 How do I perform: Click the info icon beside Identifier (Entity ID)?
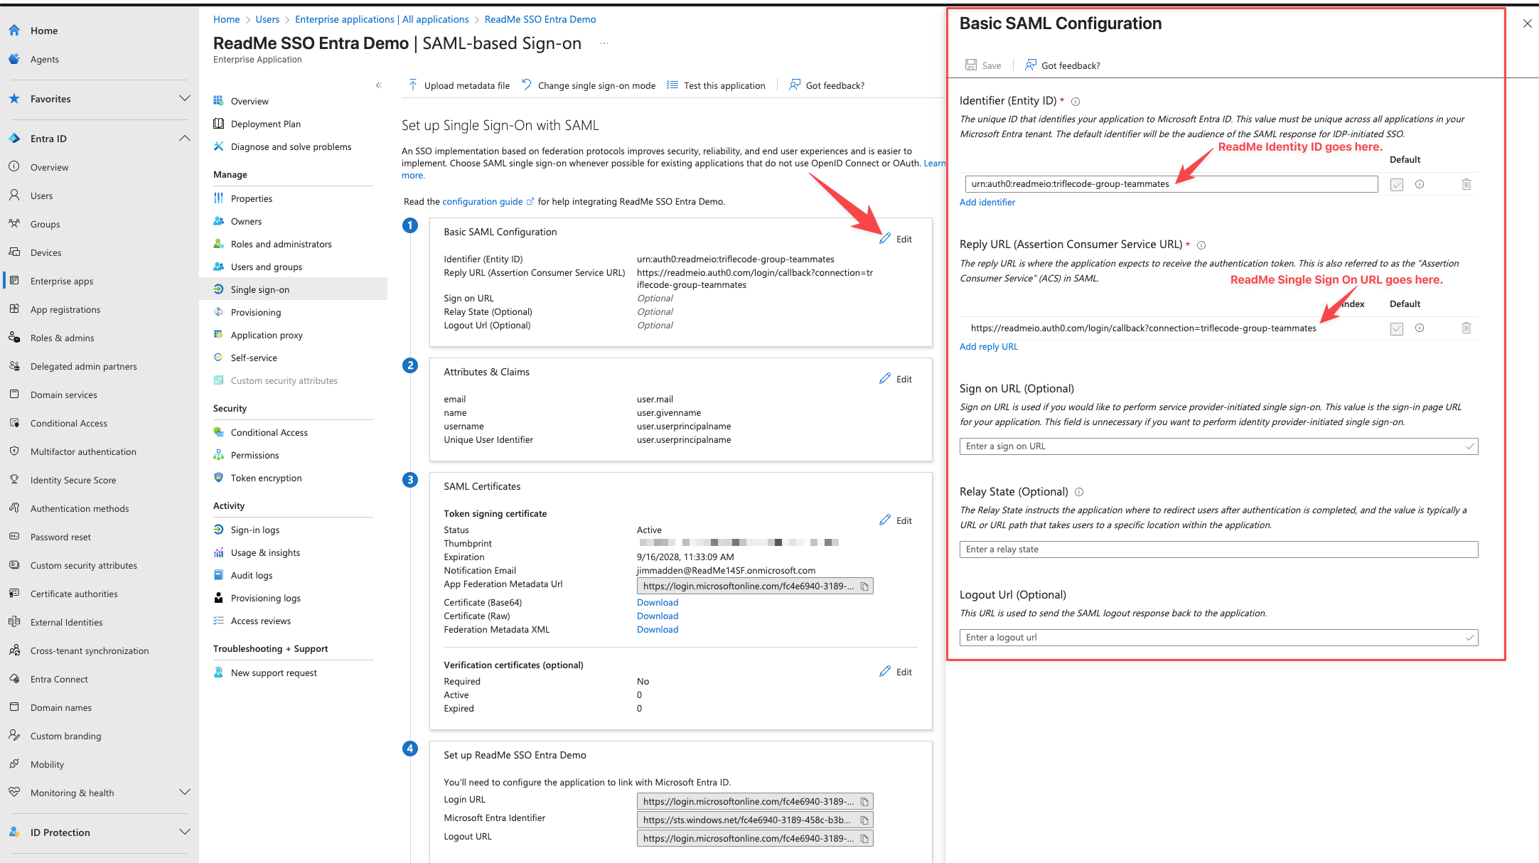pos(1076,102)
